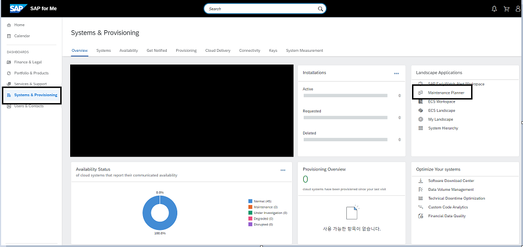Open Calendar in the sidebar
Image resolution: width=523 pixels, height=247 pixels.
pos(22,36)
